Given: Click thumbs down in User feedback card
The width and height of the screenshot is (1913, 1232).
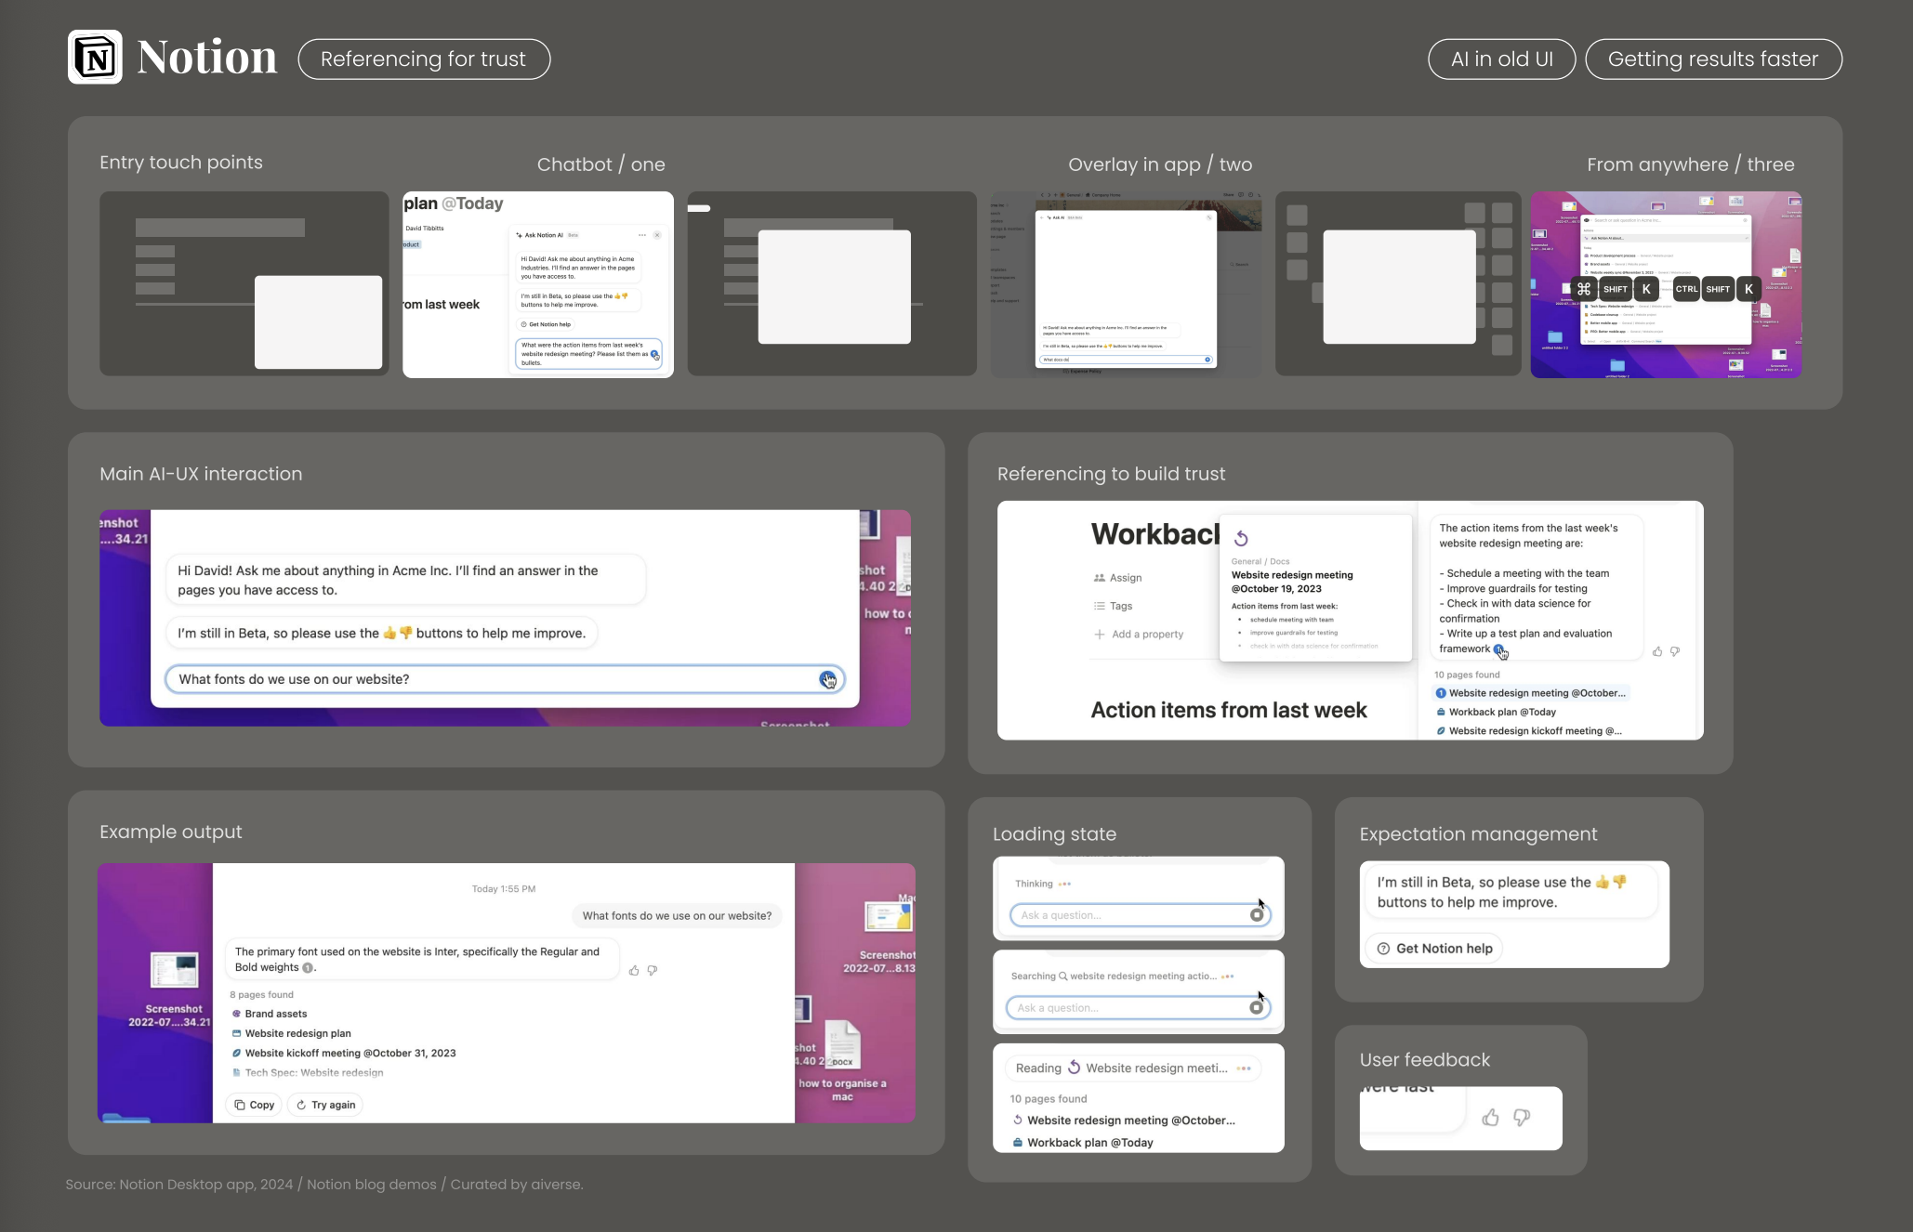Looking at the screenshot, I should [x=1522, y=1118].
